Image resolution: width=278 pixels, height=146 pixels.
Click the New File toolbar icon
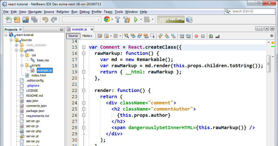8,19
